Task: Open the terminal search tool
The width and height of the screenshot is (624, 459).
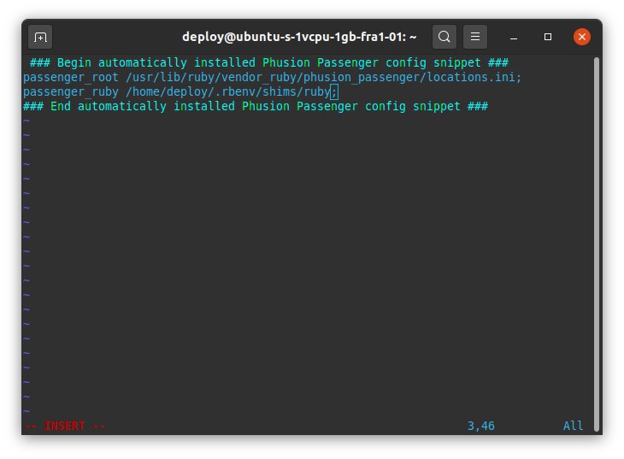Action: 444,37
